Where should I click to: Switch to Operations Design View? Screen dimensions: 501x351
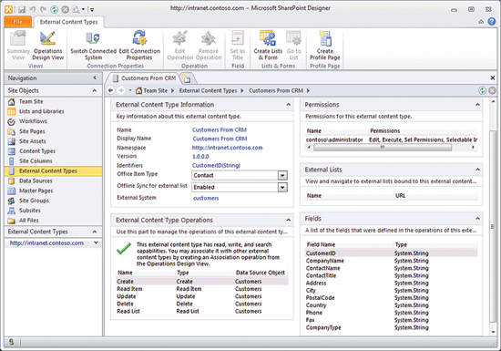[x=48, y=46]
